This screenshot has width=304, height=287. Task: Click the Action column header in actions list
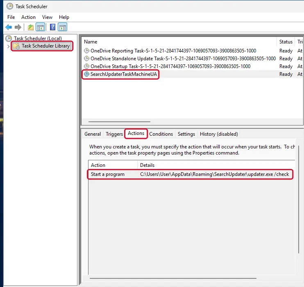113,165
